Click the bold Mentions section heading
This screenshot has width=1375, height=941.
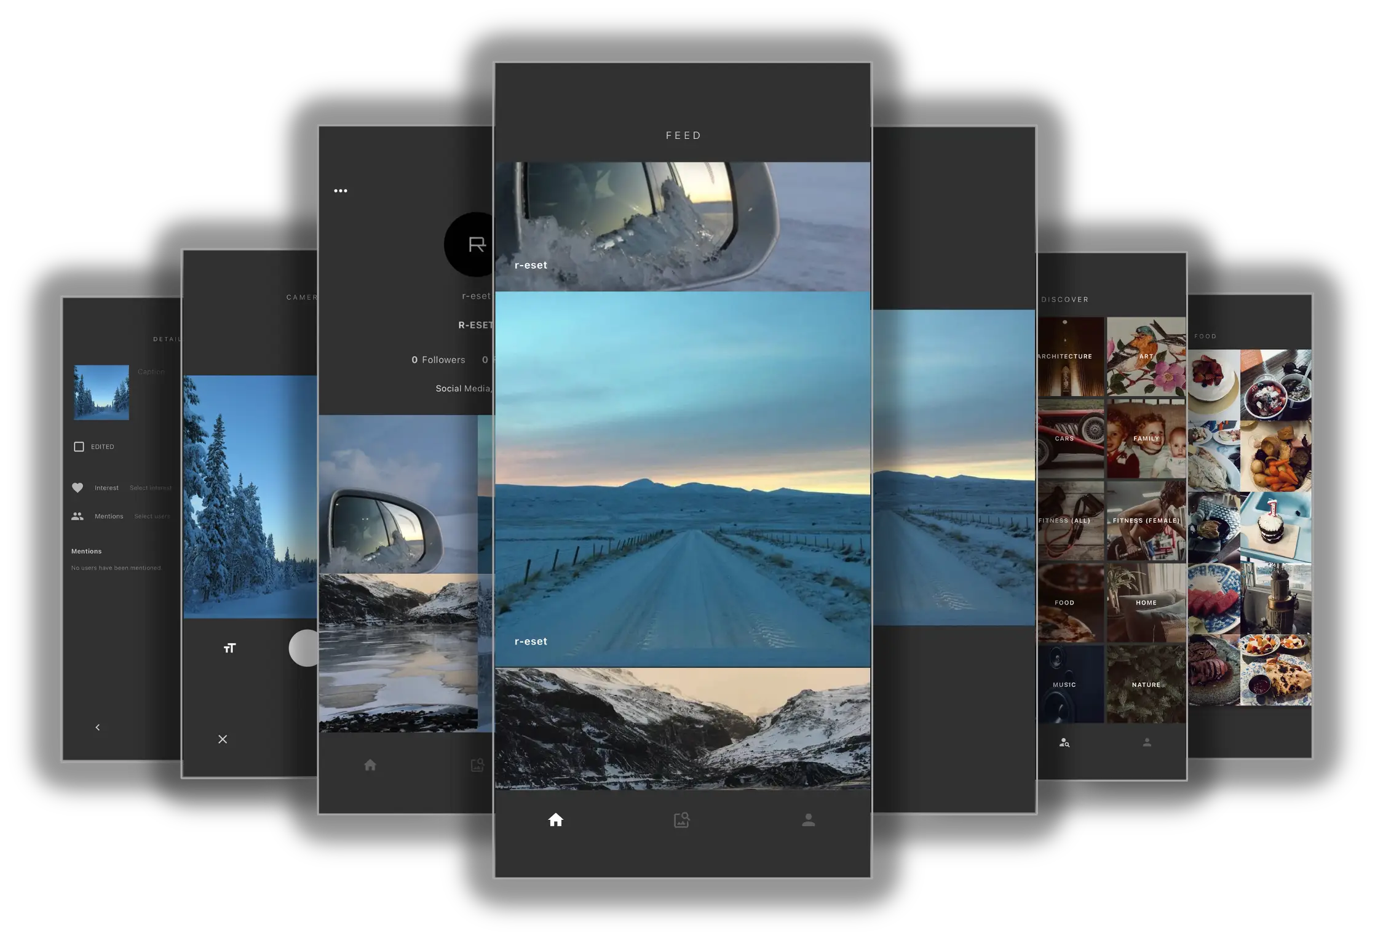click(x=86, y=551)
